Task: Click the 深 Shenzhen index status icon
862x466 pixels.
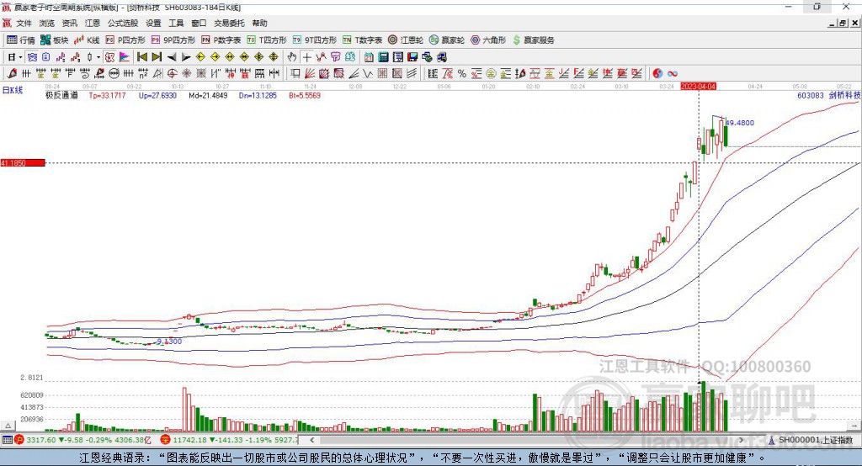Action: click(x=165, y=440)
